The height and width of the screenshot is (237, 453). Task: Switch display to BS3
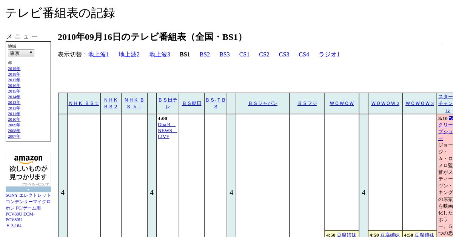pos(225,55)
